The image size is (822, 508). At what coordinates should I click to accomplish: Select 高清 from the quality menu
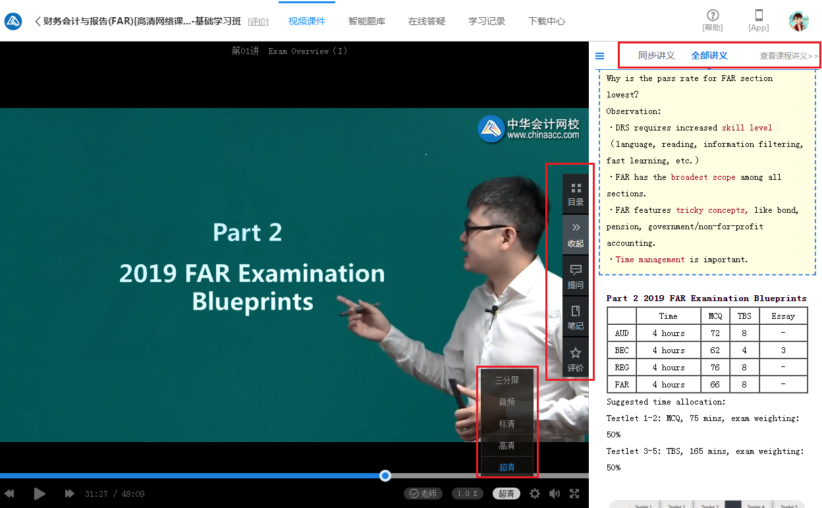507,445
